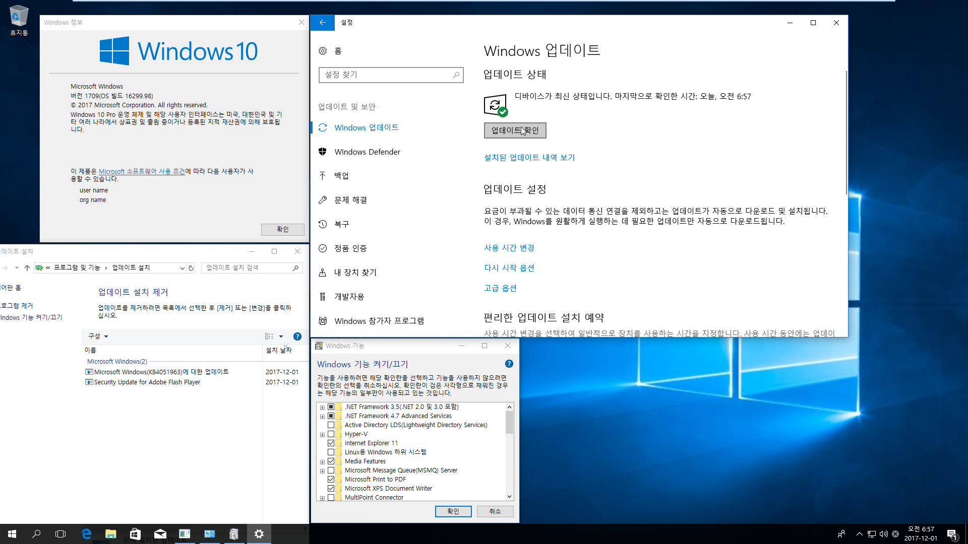The height and width of the screenshot is (544, 968).
Task: Open view options dropdown in Installed Updates
Action: 281,336
